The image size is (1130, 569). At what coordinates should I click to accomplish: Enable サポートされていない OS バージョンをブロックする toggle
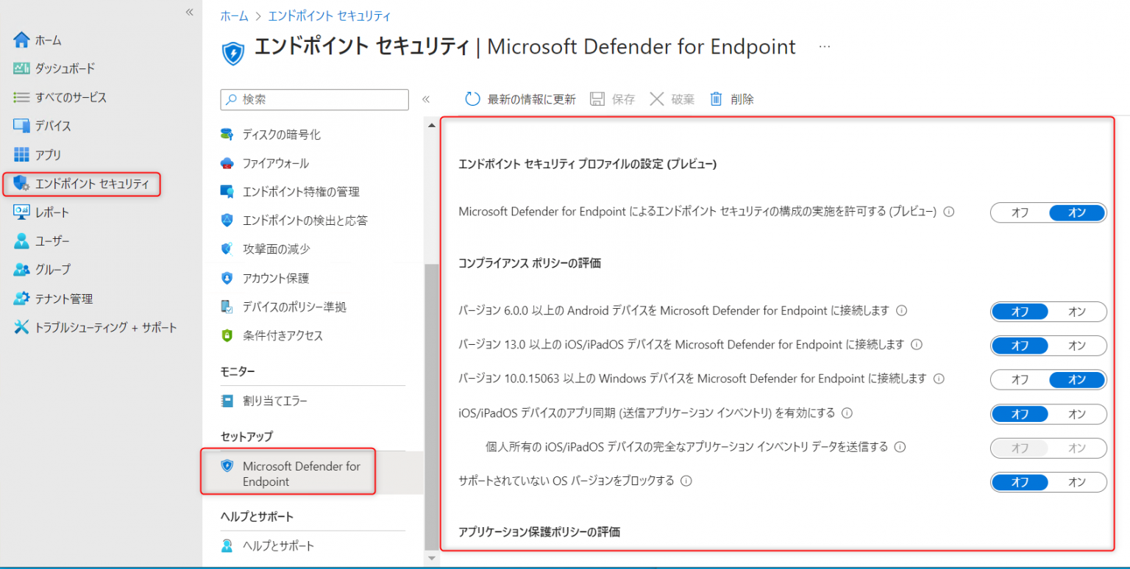(1076, 482)
